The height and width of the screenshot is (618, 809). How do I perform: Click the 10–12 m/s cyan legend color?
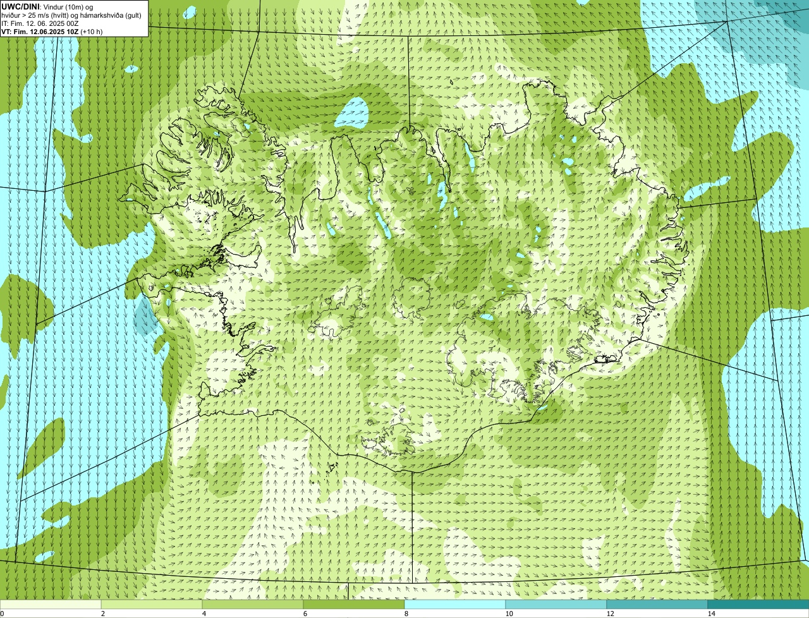tap(556, 604)
